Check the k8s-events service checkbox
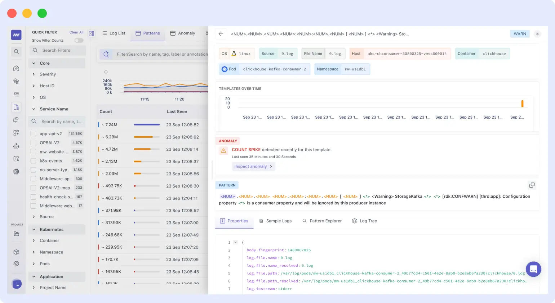Image resolution: width=555 pixels, height=303 pixels. point(33,161)
